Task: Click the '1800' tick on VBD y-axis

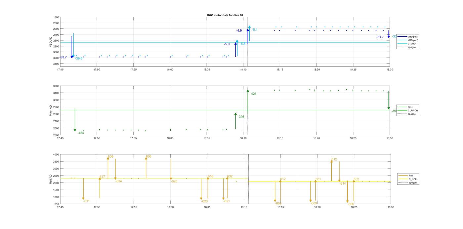Action: point(56,17)
